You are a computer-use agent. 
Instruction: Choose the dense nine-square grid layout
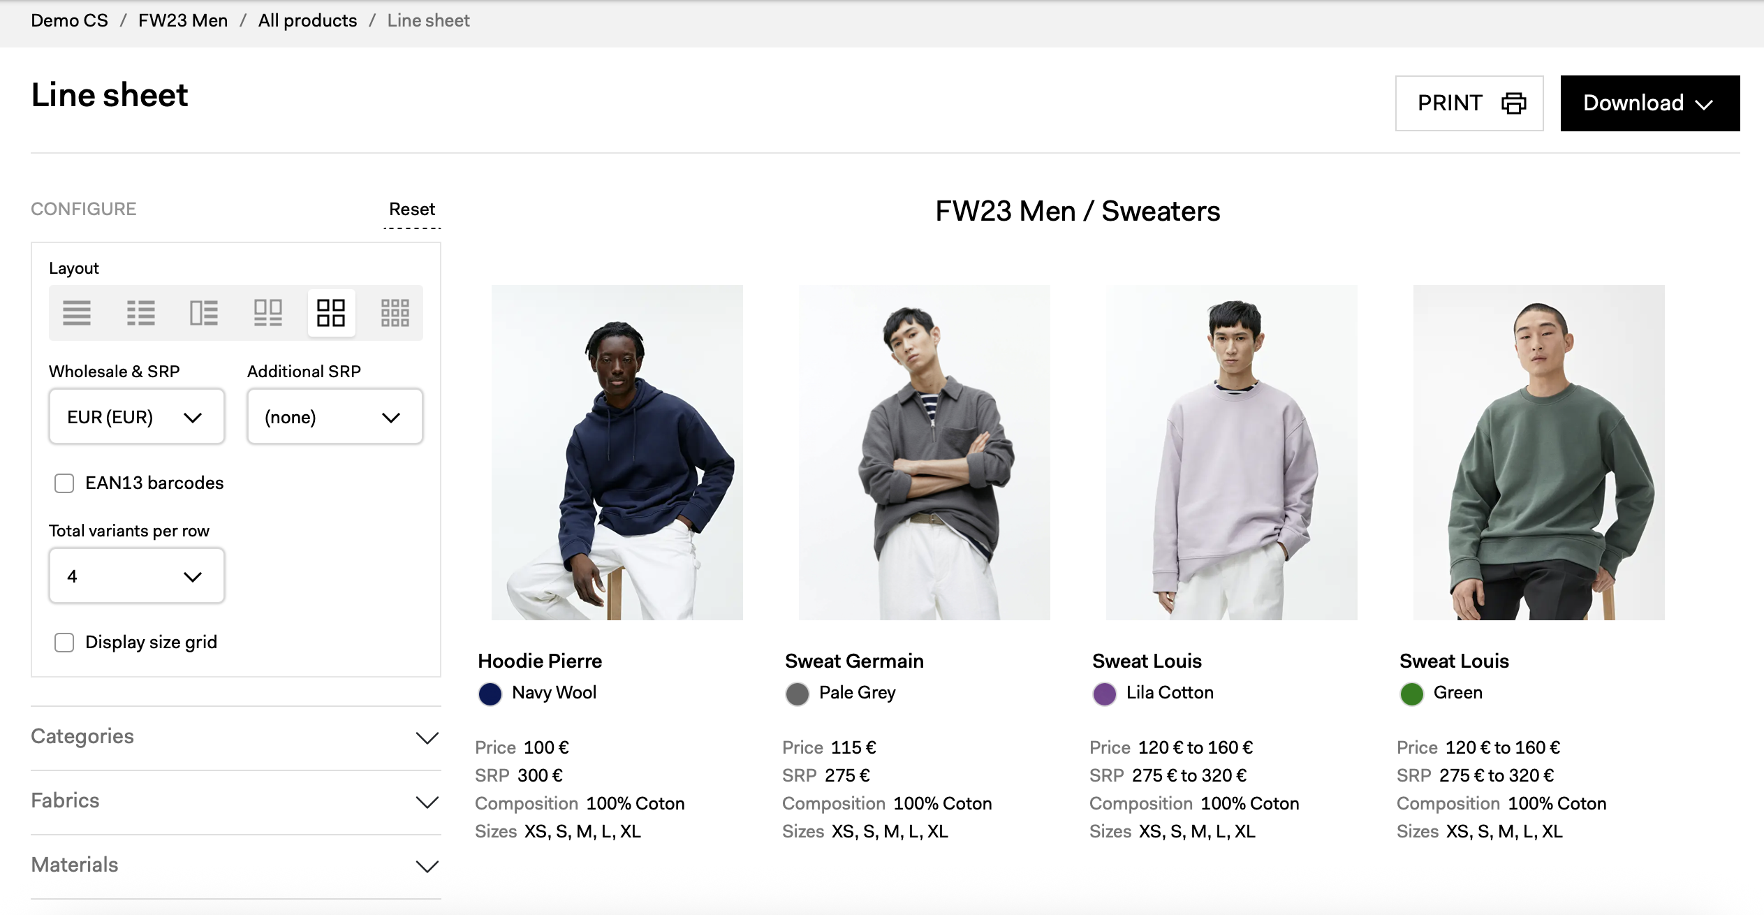tap(395, 313)
